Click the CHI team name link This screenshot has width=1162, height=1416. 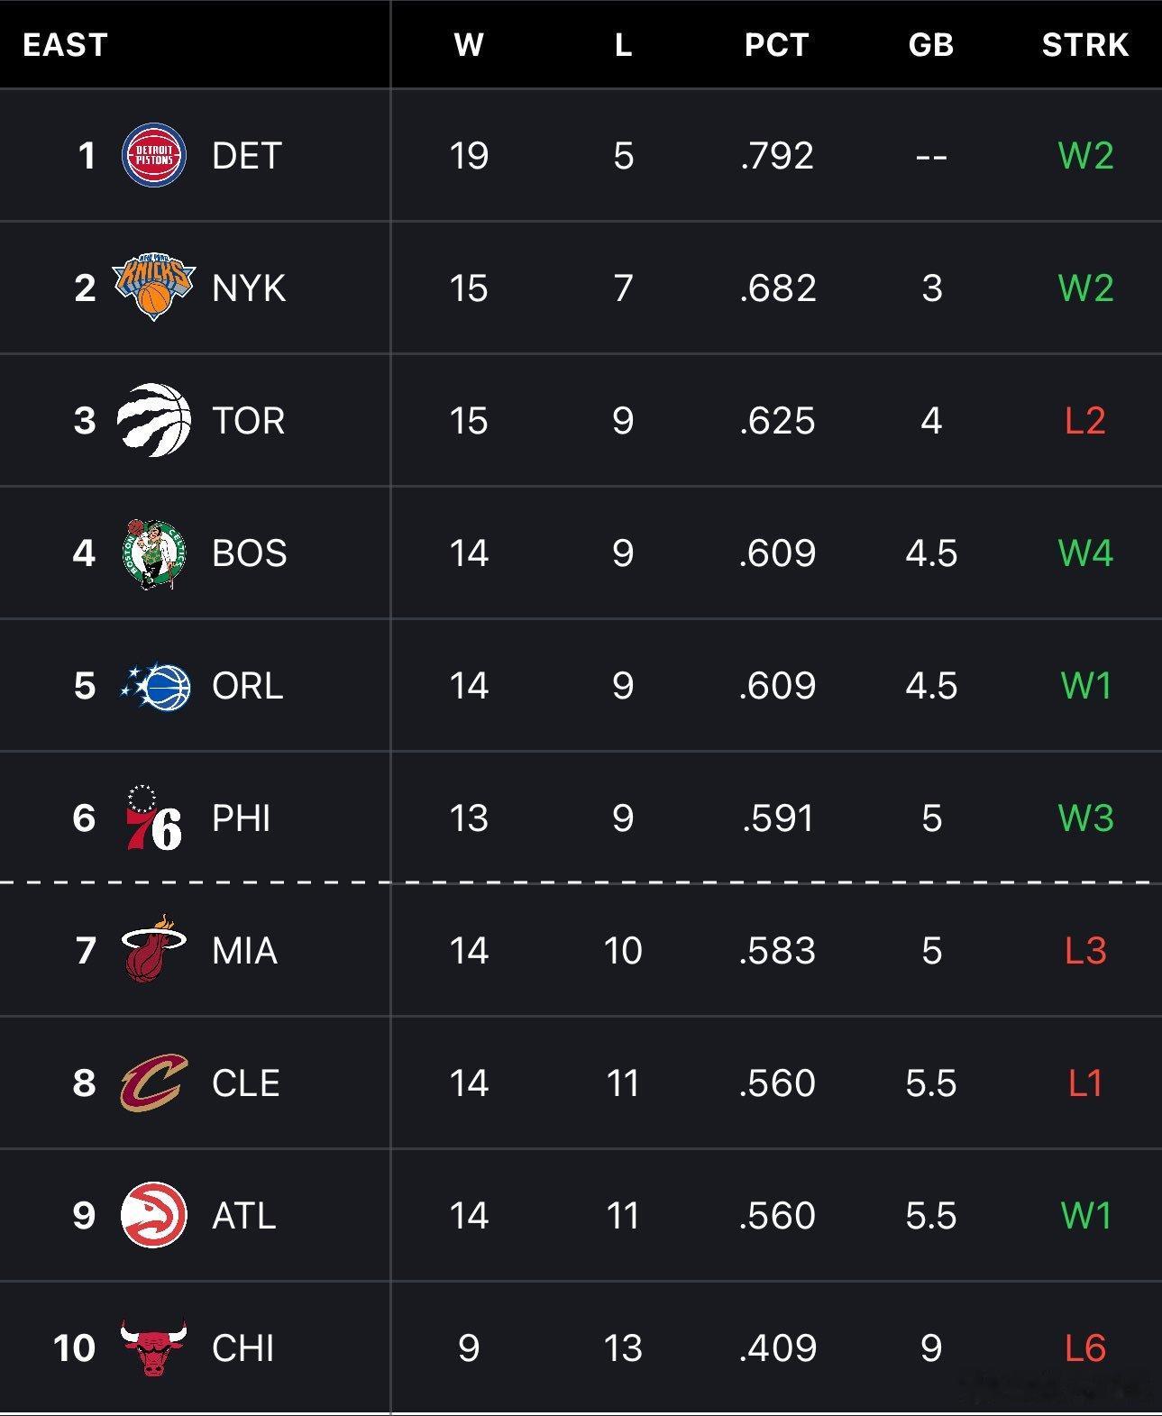[x=243, y=1348]
